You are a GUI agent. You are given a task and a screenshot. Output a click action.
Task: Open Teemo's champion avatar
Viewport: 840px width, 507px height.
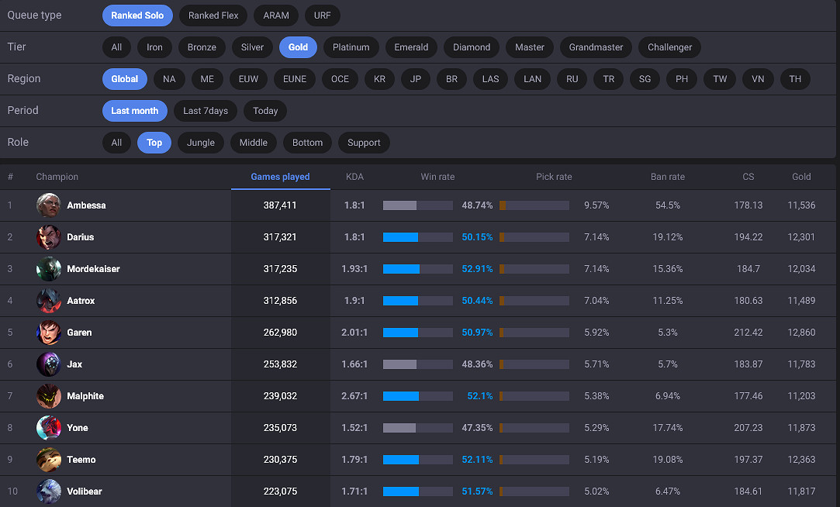(48, 460)
